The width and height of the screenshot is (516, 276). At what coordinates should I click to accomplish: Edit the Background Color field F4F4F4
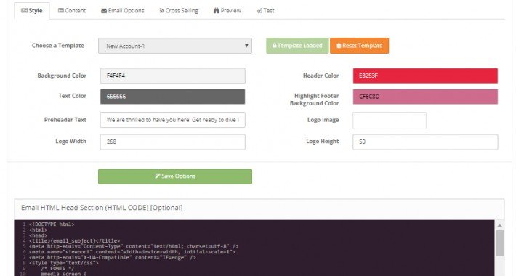(x=172, y=76)
